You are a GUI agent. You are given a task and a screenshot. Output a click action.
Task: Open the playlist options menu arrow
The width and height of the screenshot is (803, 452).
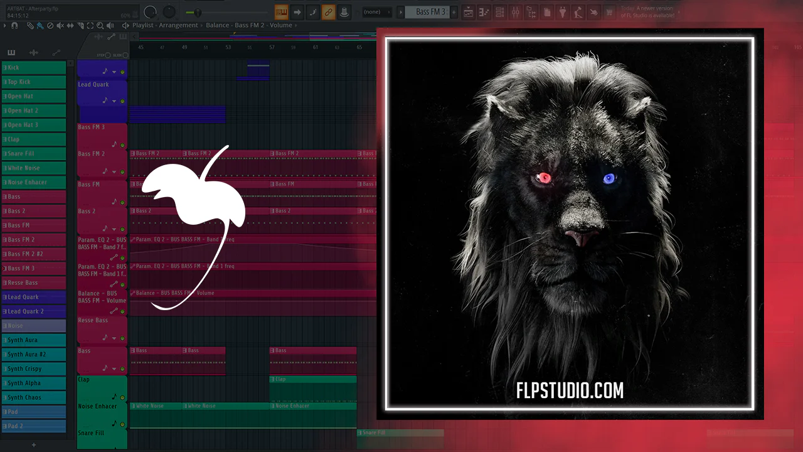pos(4,26)
